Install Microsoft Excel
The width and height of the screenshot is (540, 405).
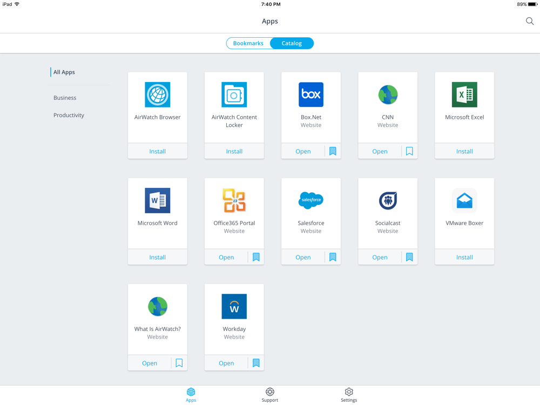tap(464, 151)
